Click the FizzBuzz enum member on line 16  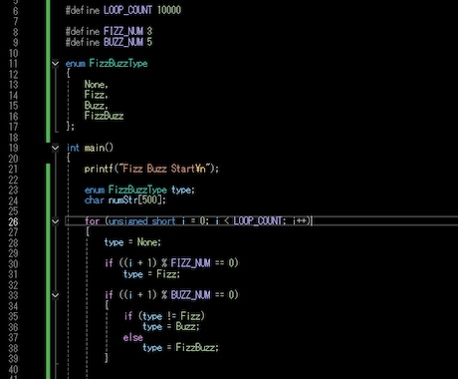(104, 116)
